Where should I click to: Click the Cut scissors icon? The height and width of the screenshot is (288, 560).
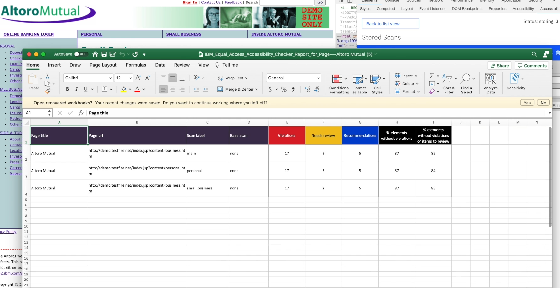[48, 76]
